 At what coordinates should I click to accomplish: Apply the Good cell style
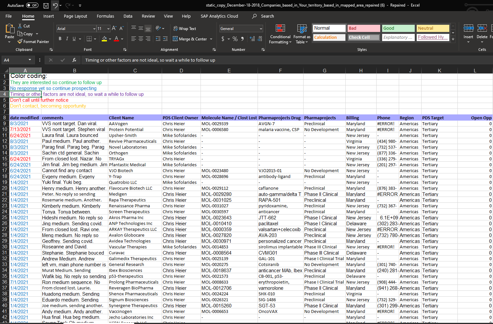pos(398,28)
